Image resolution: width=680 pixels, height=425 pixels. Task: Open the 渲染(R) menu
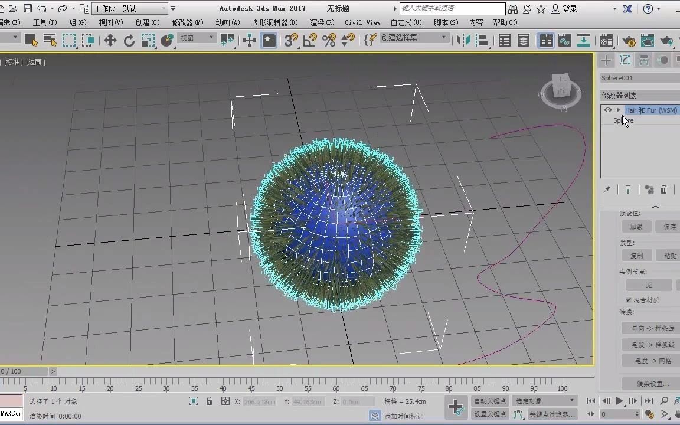[x=322, y=22]
